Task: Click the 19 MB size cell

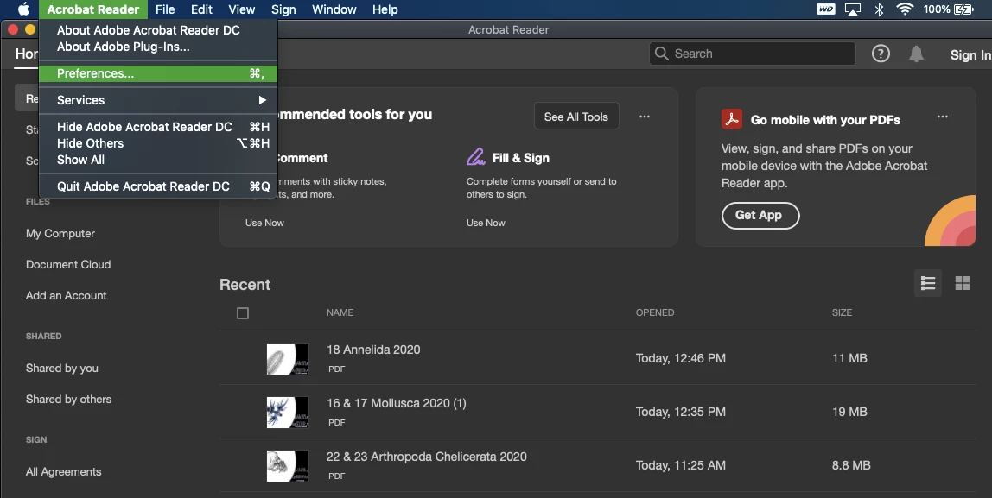Action: click(x=849, y=412)
